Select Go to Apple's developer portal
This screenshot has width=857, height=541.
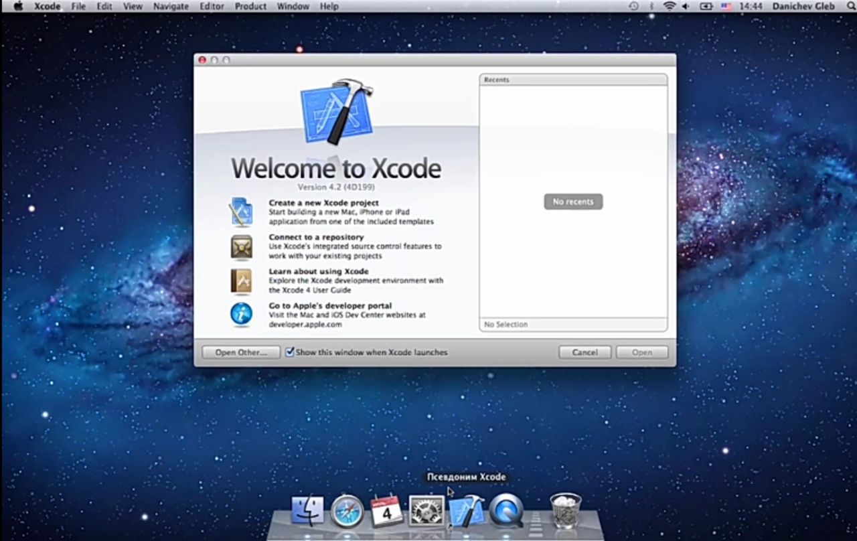click(x=330, y=305)
